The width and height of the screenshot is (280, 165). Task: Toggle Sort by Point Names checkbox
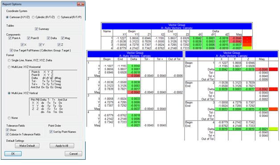tap(51, 132)
